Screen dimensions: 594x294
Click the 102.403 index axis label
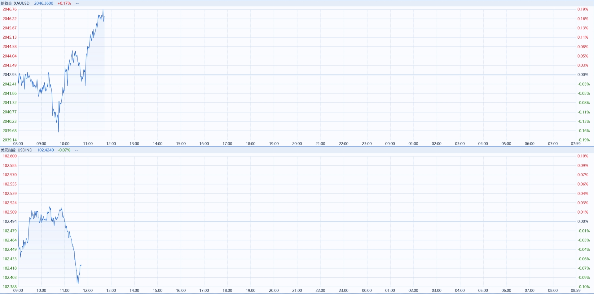10,278
